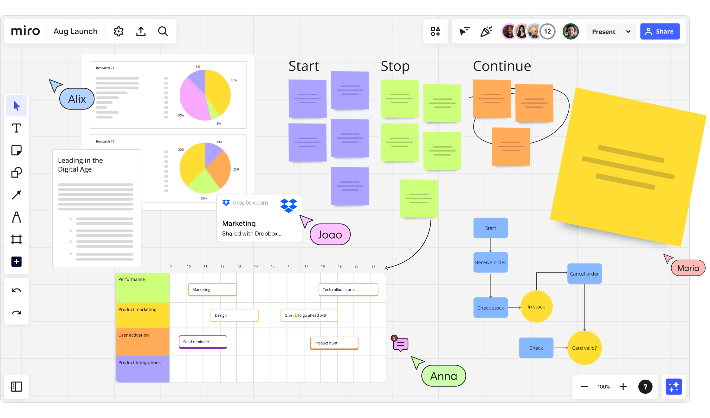Click the redo button in left sidebar

17,313
